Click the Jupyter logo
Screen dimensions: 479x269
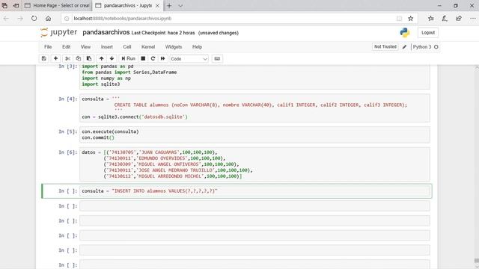click(58, 32)
